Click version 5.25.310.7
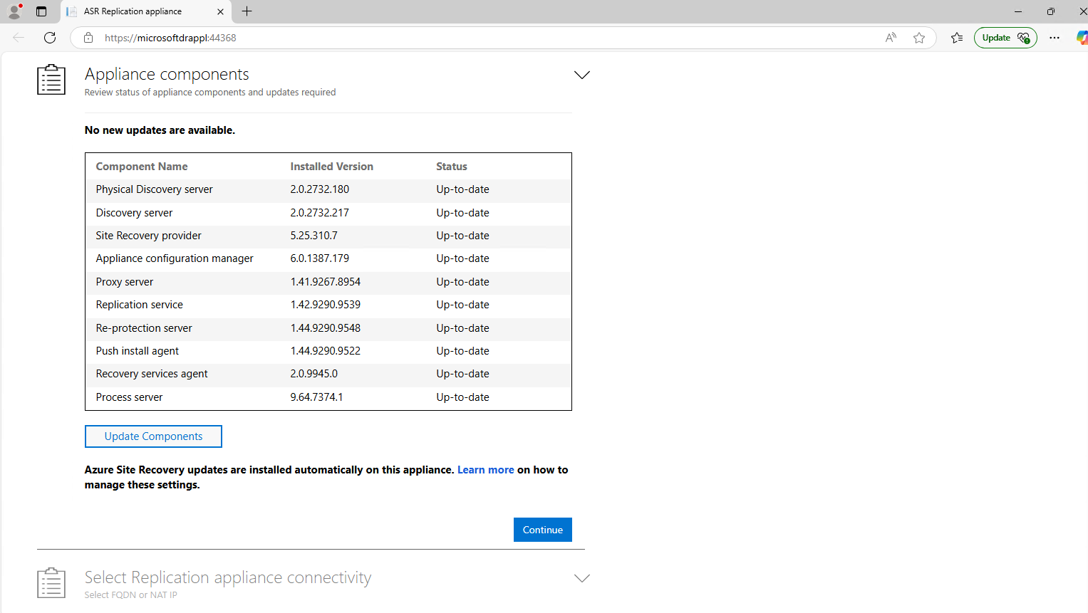Screen dimensions: 1088x613 click(x=314, y=236)
